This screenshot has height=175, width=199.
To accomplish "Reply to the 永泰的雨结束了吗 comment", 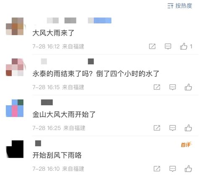I will pyautogui.click(x=173, y=87).
